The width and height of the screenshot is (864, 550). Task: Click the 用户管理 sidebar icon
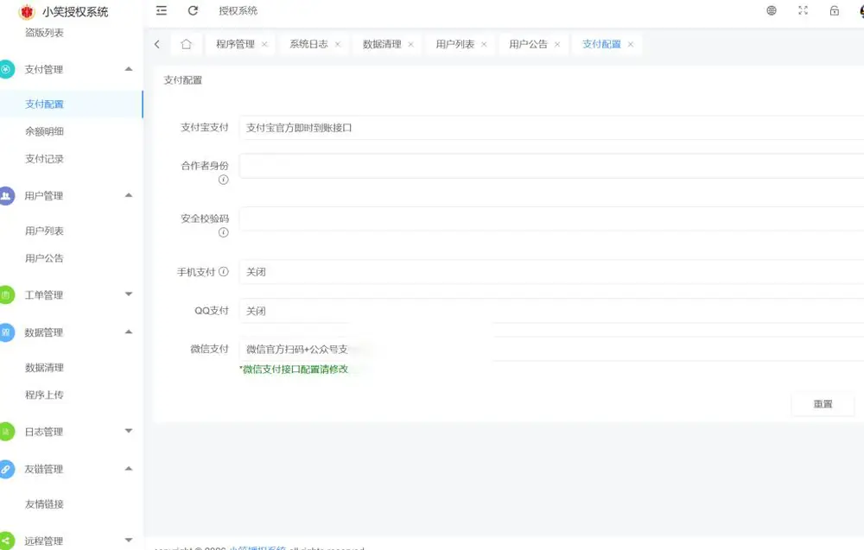[6, 195]
